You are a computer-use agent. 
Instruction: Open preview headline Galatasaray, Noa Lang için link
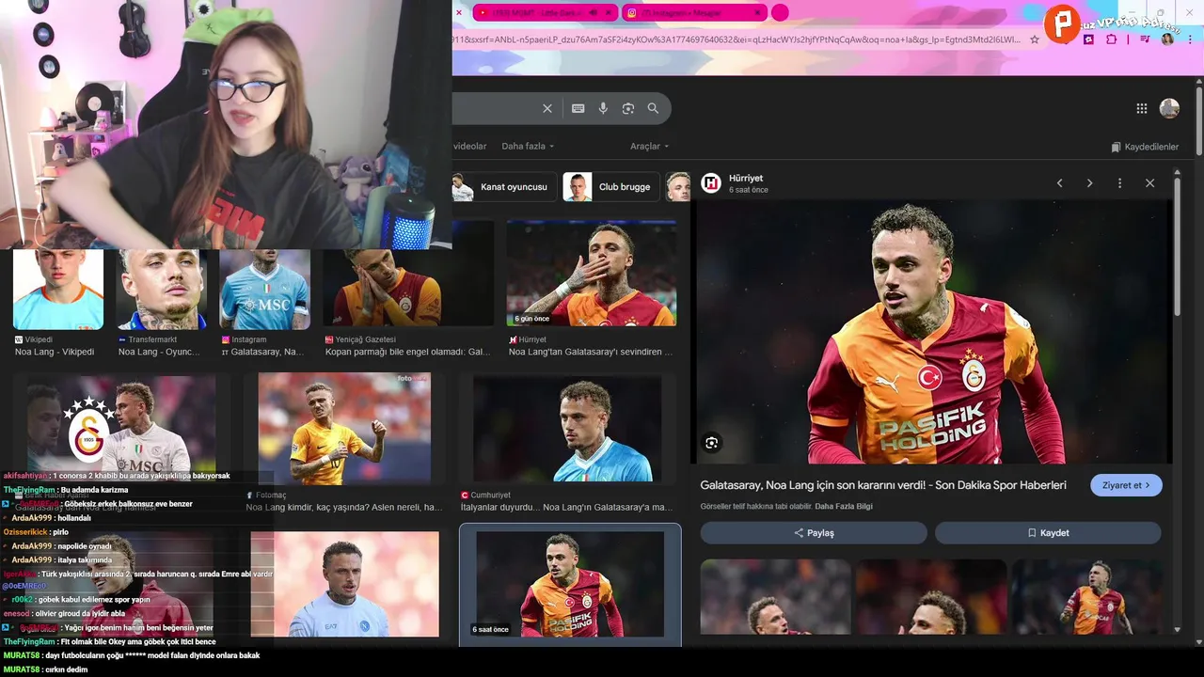(883, 485)
